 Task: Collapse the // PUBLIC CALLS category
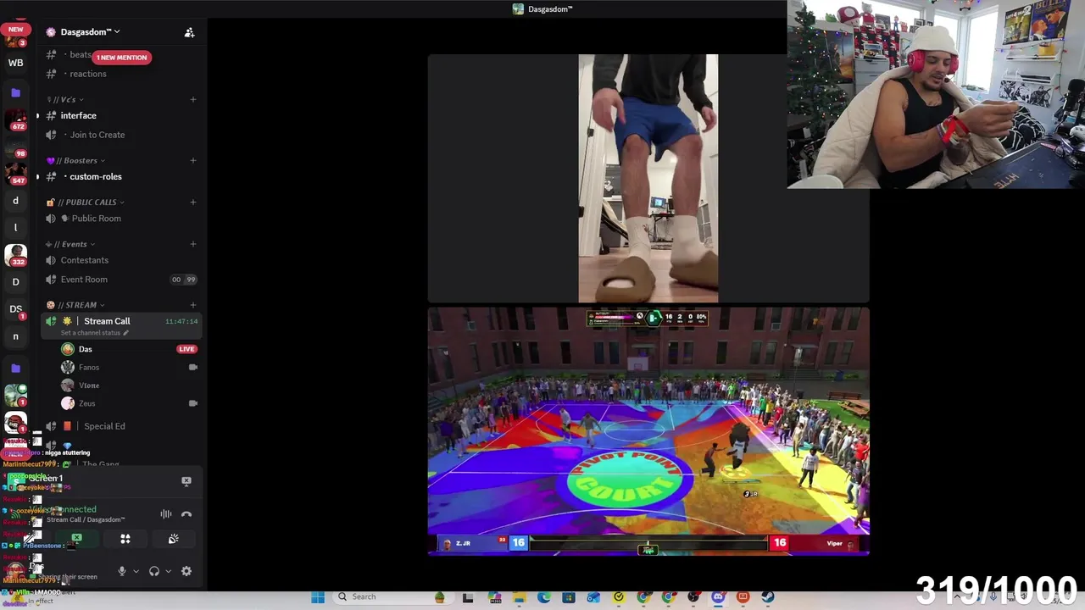[x=86, y=202]
